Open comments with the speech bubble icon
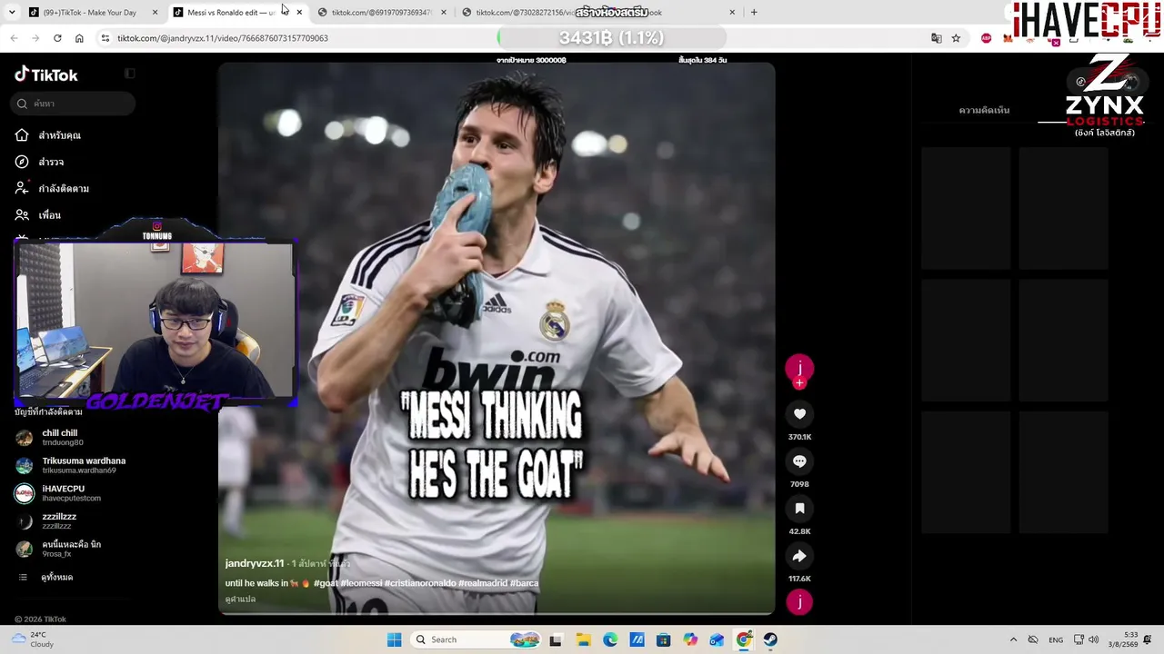1164x654 pixels. [799, 461]
